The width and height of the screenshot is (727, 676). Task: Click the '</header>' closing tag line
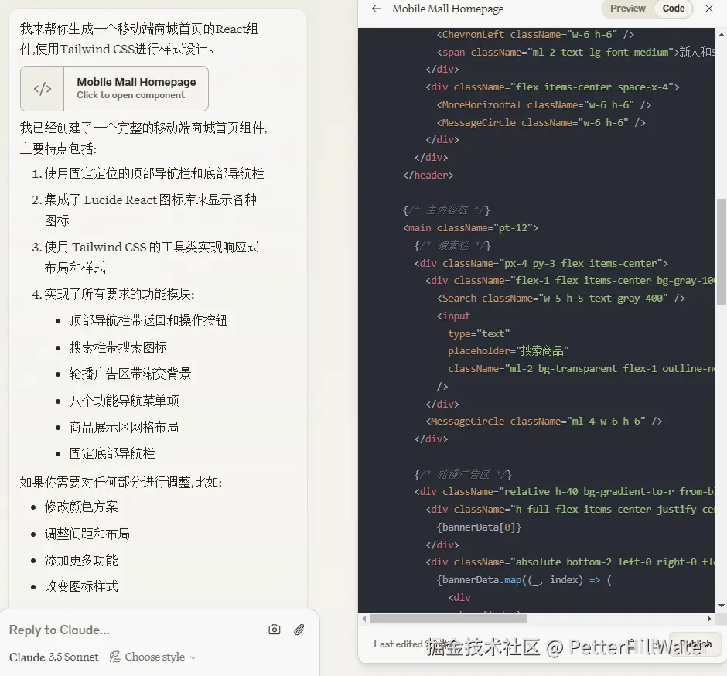[x=428, y=176]
